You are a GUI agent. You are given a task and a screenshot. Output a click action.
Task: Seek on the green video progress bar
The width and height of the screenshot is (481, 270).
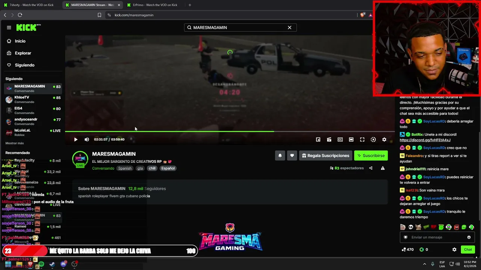pos(230,131)
